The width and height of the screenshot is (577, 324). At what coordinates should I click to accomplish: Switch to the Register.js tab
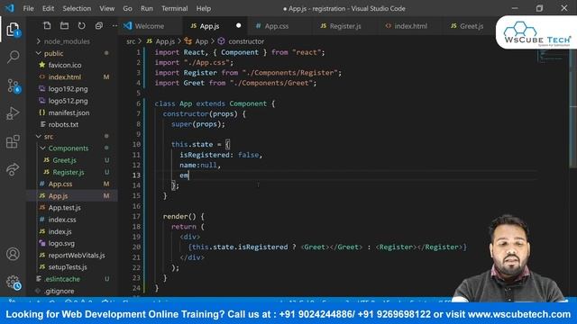345,26
